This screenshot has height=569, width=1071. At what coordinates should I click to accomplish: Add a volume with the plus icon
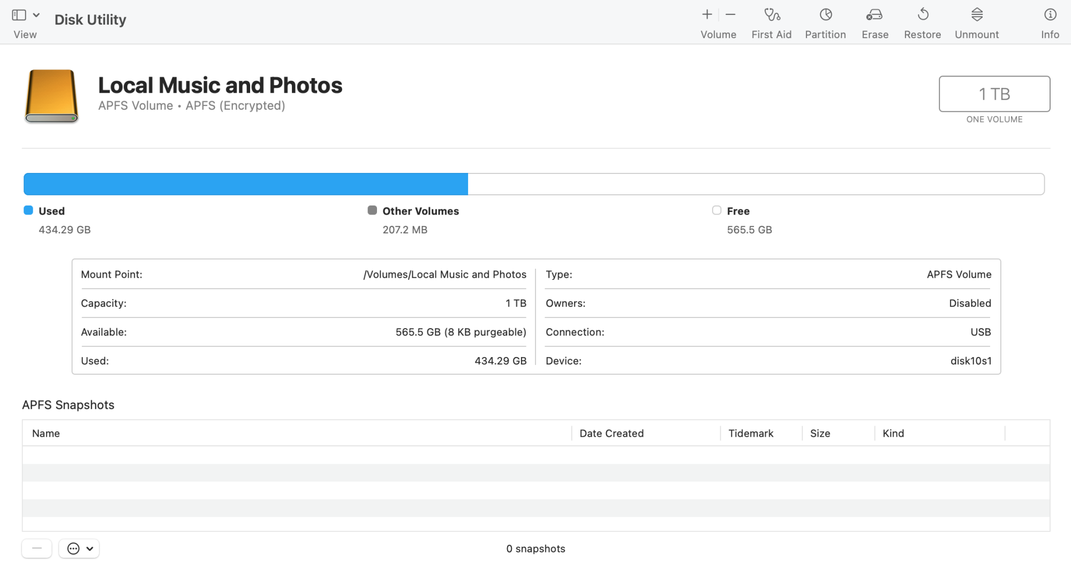coord(707,14)
